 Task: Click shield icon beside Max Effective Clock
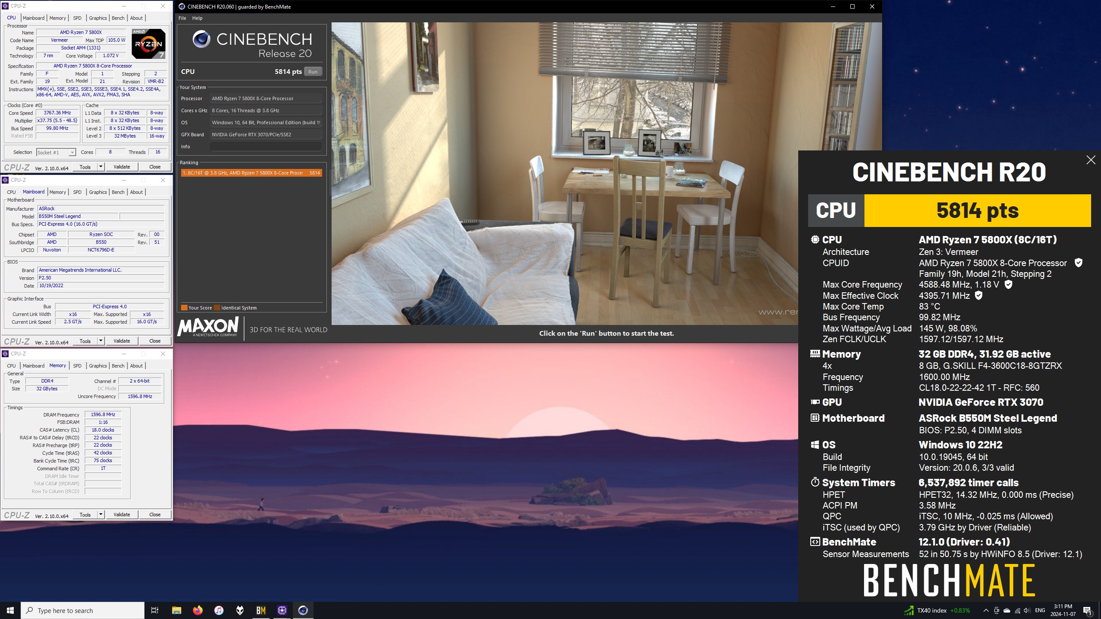[x=978, y=295]
